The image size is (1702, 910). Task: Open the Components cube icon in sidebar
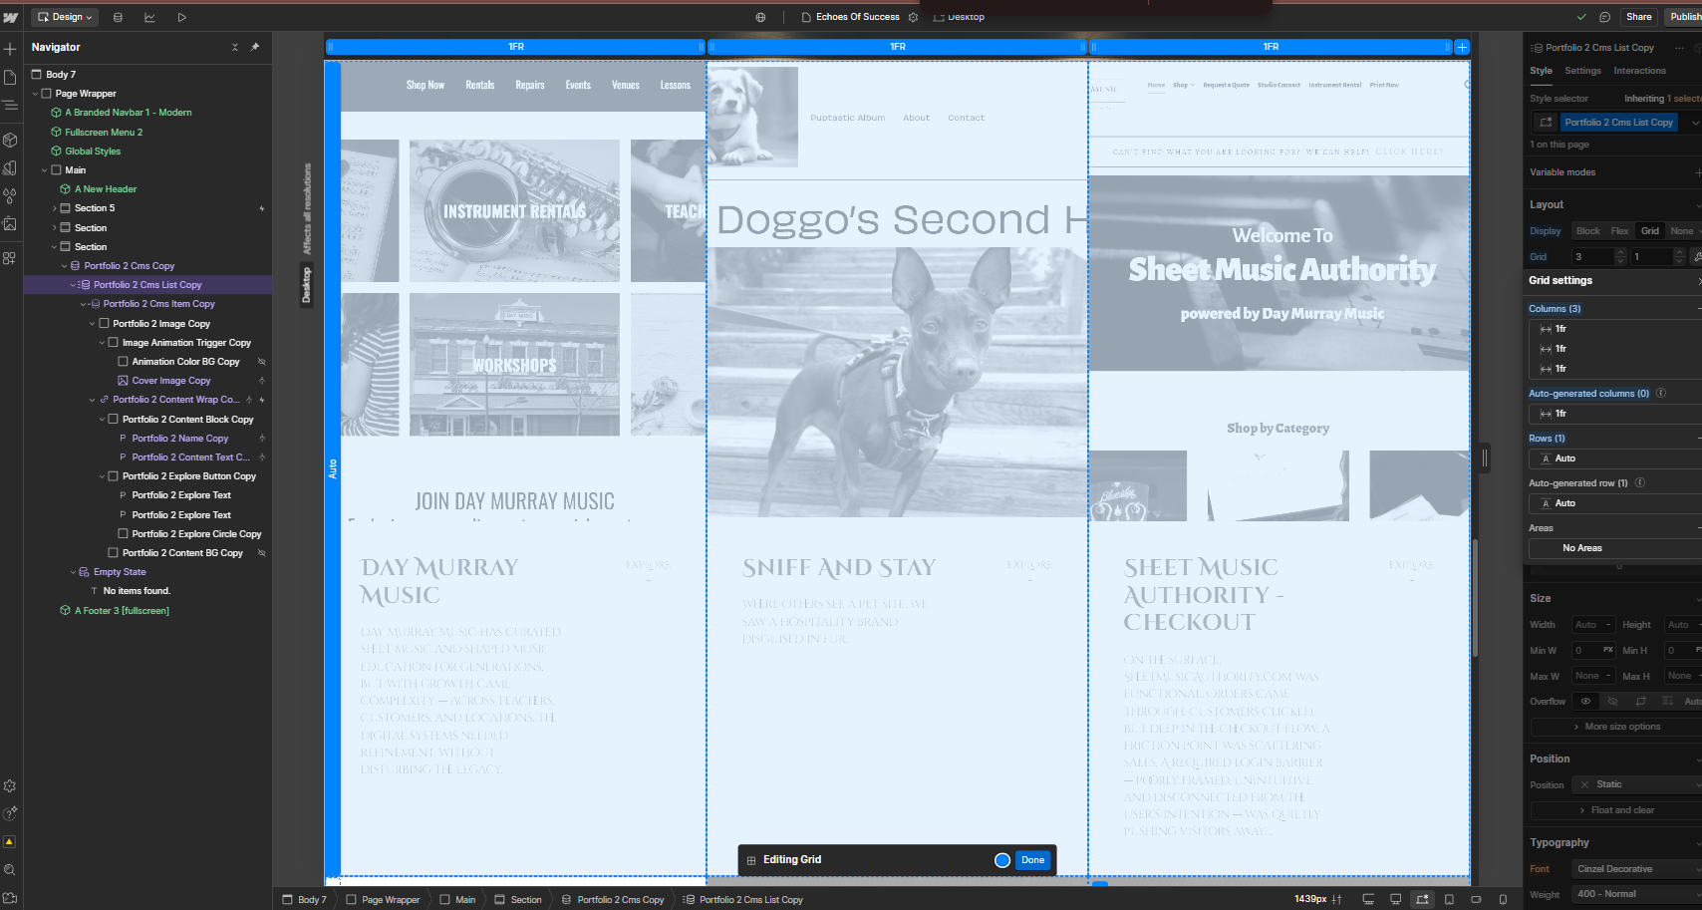10,140
